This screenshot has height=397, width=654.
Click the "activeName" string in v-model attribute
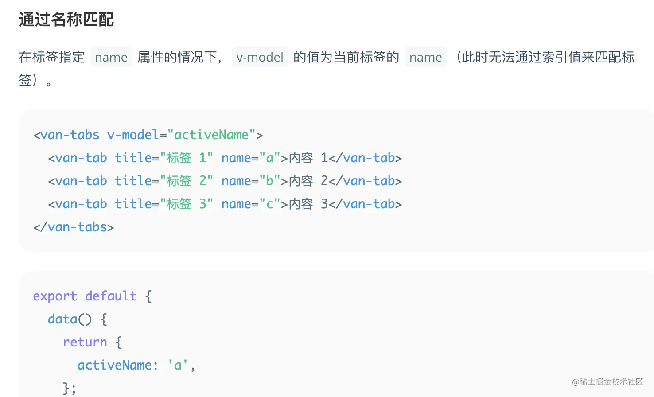click(211, 135)
